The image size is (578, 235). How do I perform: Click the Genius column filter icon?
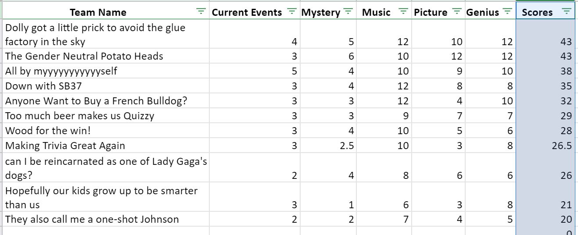click(507, 11)
